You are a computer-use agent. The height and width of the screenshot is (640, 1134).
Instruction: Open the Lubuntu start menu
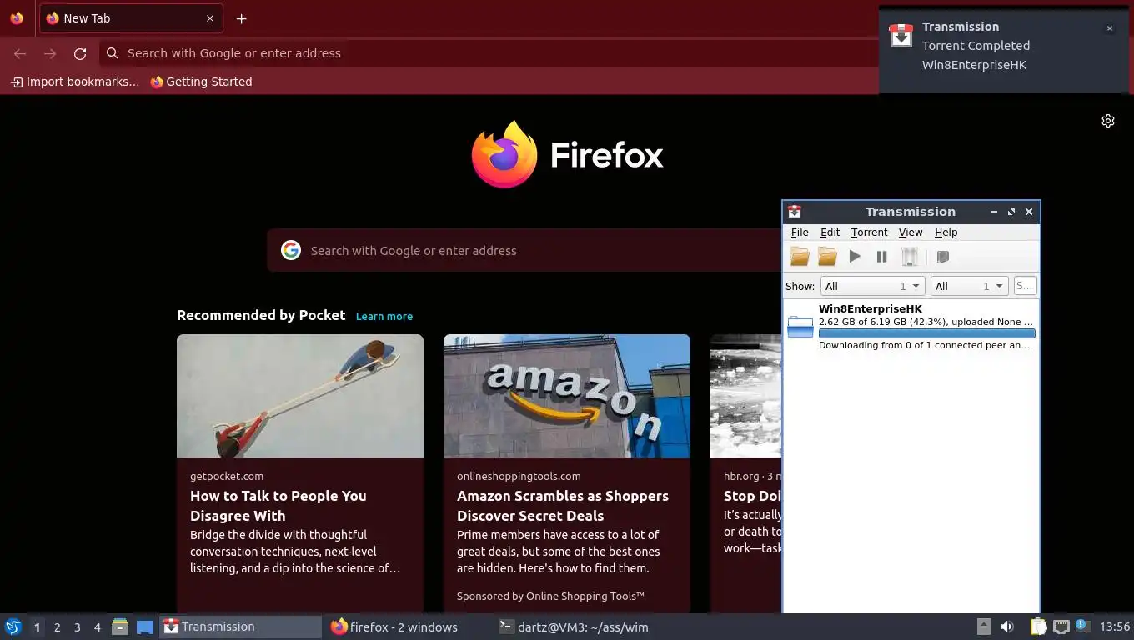point(13,627)
